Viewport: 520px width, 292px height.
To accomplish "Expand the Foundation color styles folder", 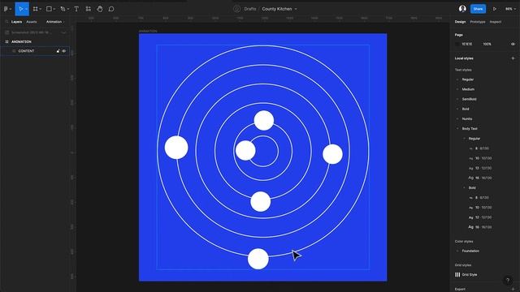I will pos(457,251).
